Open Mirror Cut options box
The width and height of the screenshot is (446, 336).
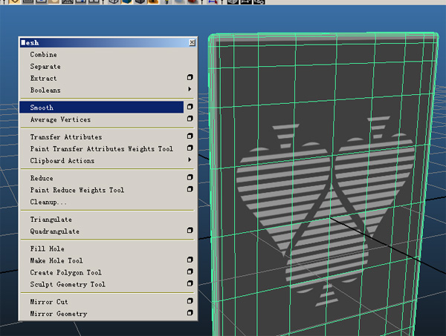pyautogui.click(x=190, y=302)
